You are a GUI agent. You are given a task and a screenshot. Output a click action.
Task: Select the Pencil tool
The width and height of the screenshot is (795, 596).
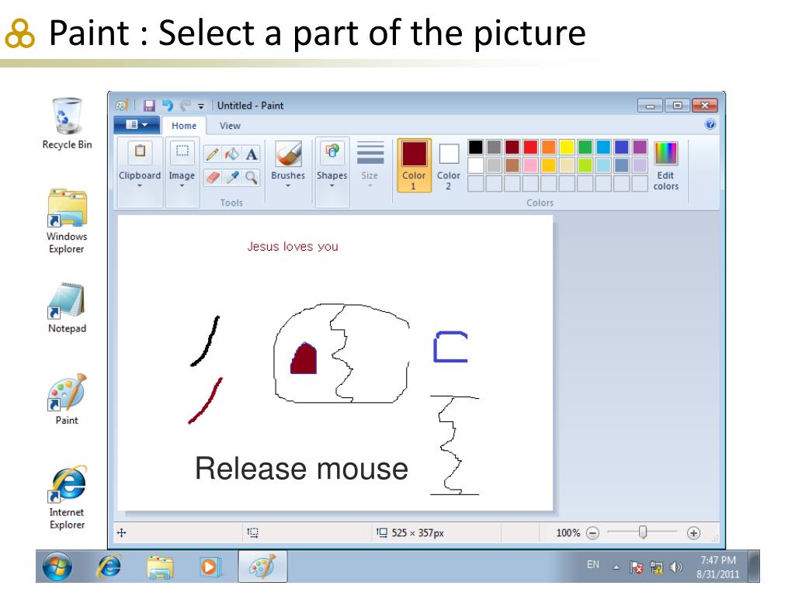[x=213, y=154]
